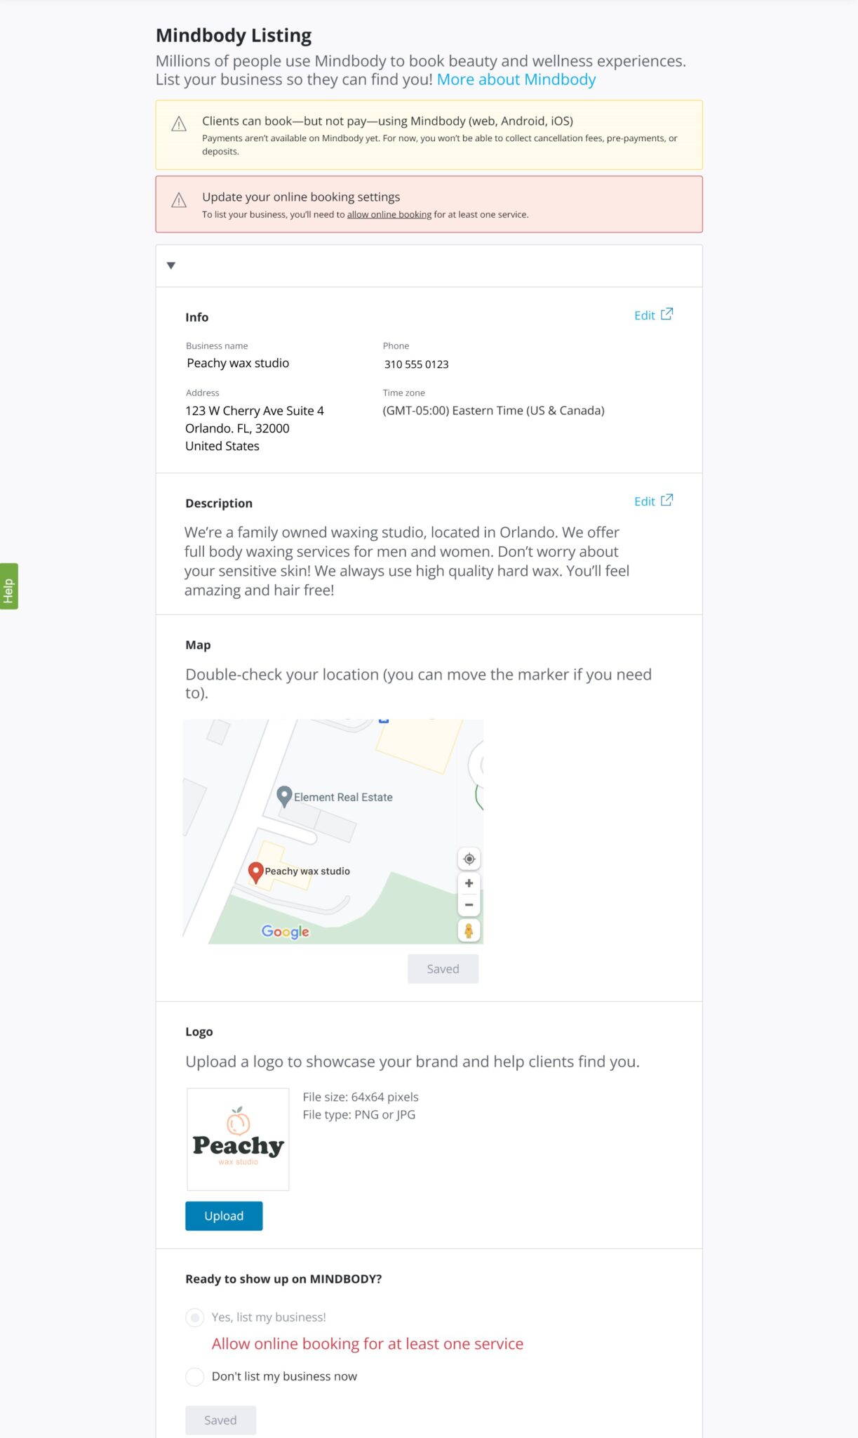
Task: Collapse the listing details section
Action: click(170, 266)
